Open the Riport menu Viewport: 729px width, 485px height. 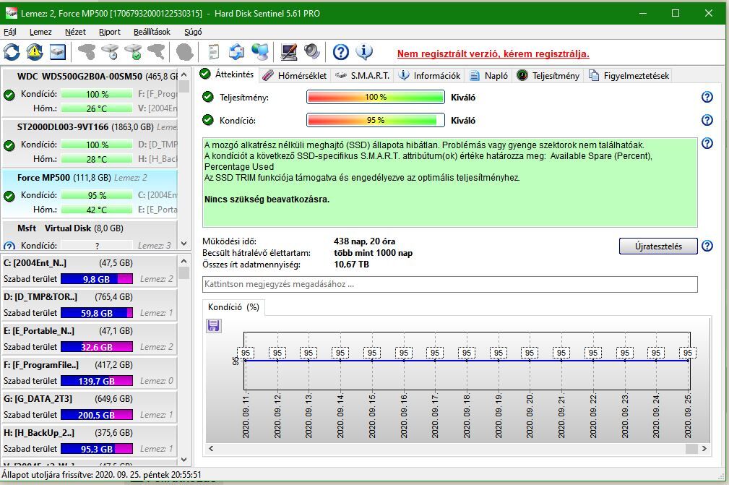tap(110, 32)
